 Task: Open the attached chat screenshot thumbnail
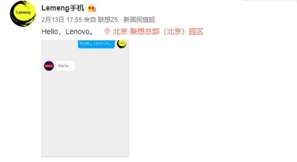[85, 99]
